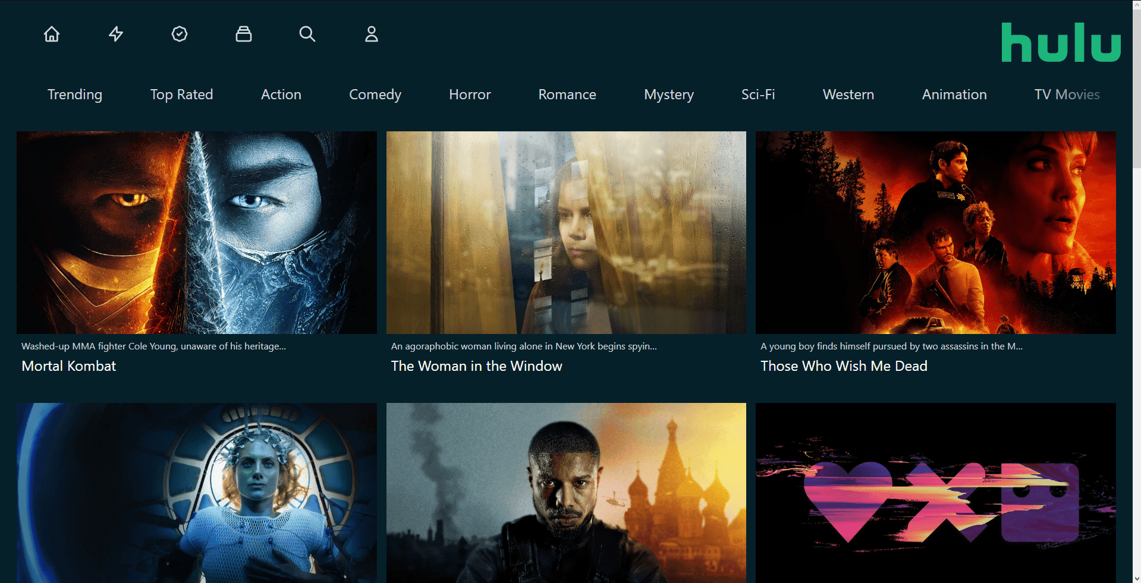Select the TV Movies genre tab
1141x583 pixels.
(1067, 94)
